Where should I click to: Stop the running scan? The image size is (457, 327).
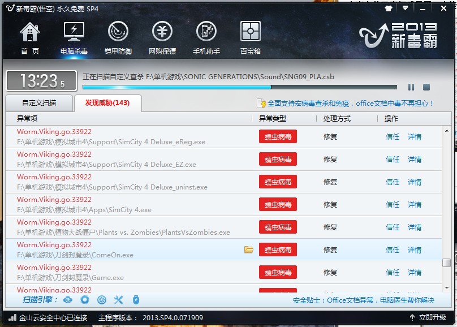tap(426, 87)
